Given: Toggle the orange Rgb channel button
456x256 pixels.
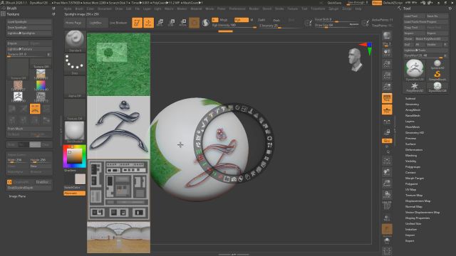Looking at the screenshot, I should pos(242,20).
